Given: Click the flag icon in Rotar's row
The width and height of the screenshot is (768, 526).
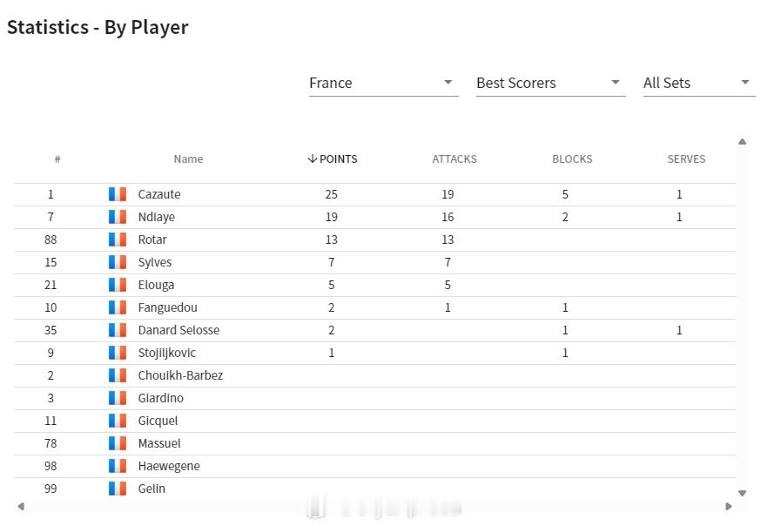Looking at the screenshot, I should [x=118, y=239].
